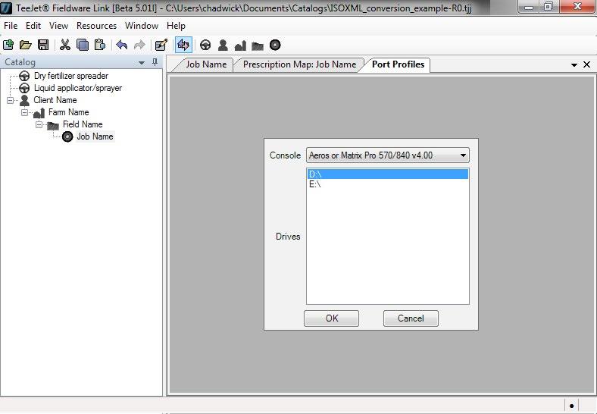Image resolution: width=597 pixels, height=414 pixels.
Task: Select Client Name tree node
Action: click(x=55, y=100)
